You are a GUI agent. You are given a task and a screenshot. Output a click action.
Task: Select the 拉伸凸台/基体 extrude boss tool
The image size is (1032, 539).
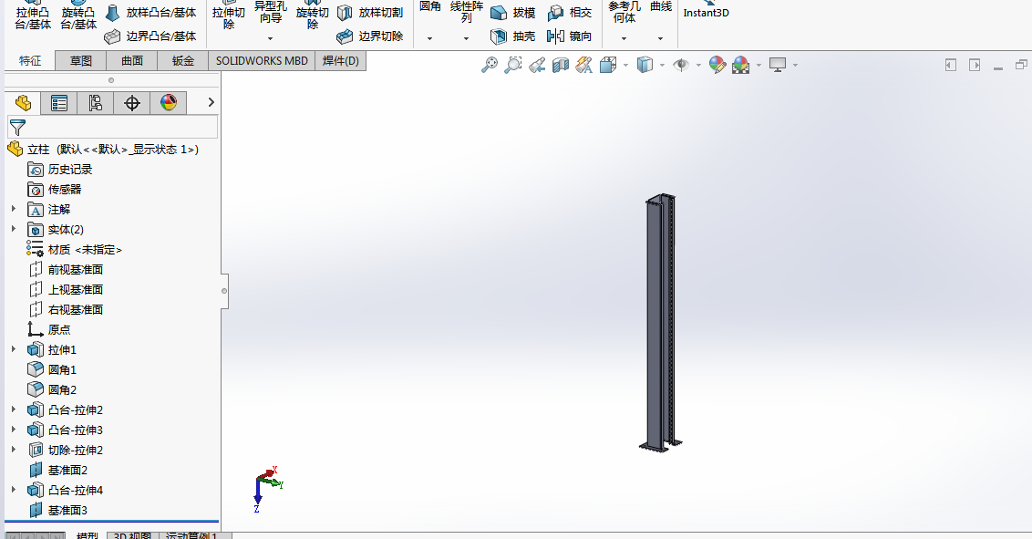pos(32,16)
